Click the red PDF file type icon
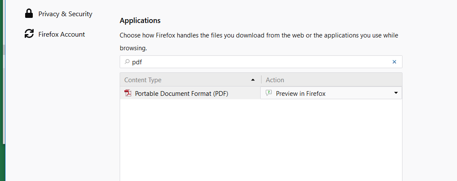Viewport: 457px width, 181px height. point(128,93)
